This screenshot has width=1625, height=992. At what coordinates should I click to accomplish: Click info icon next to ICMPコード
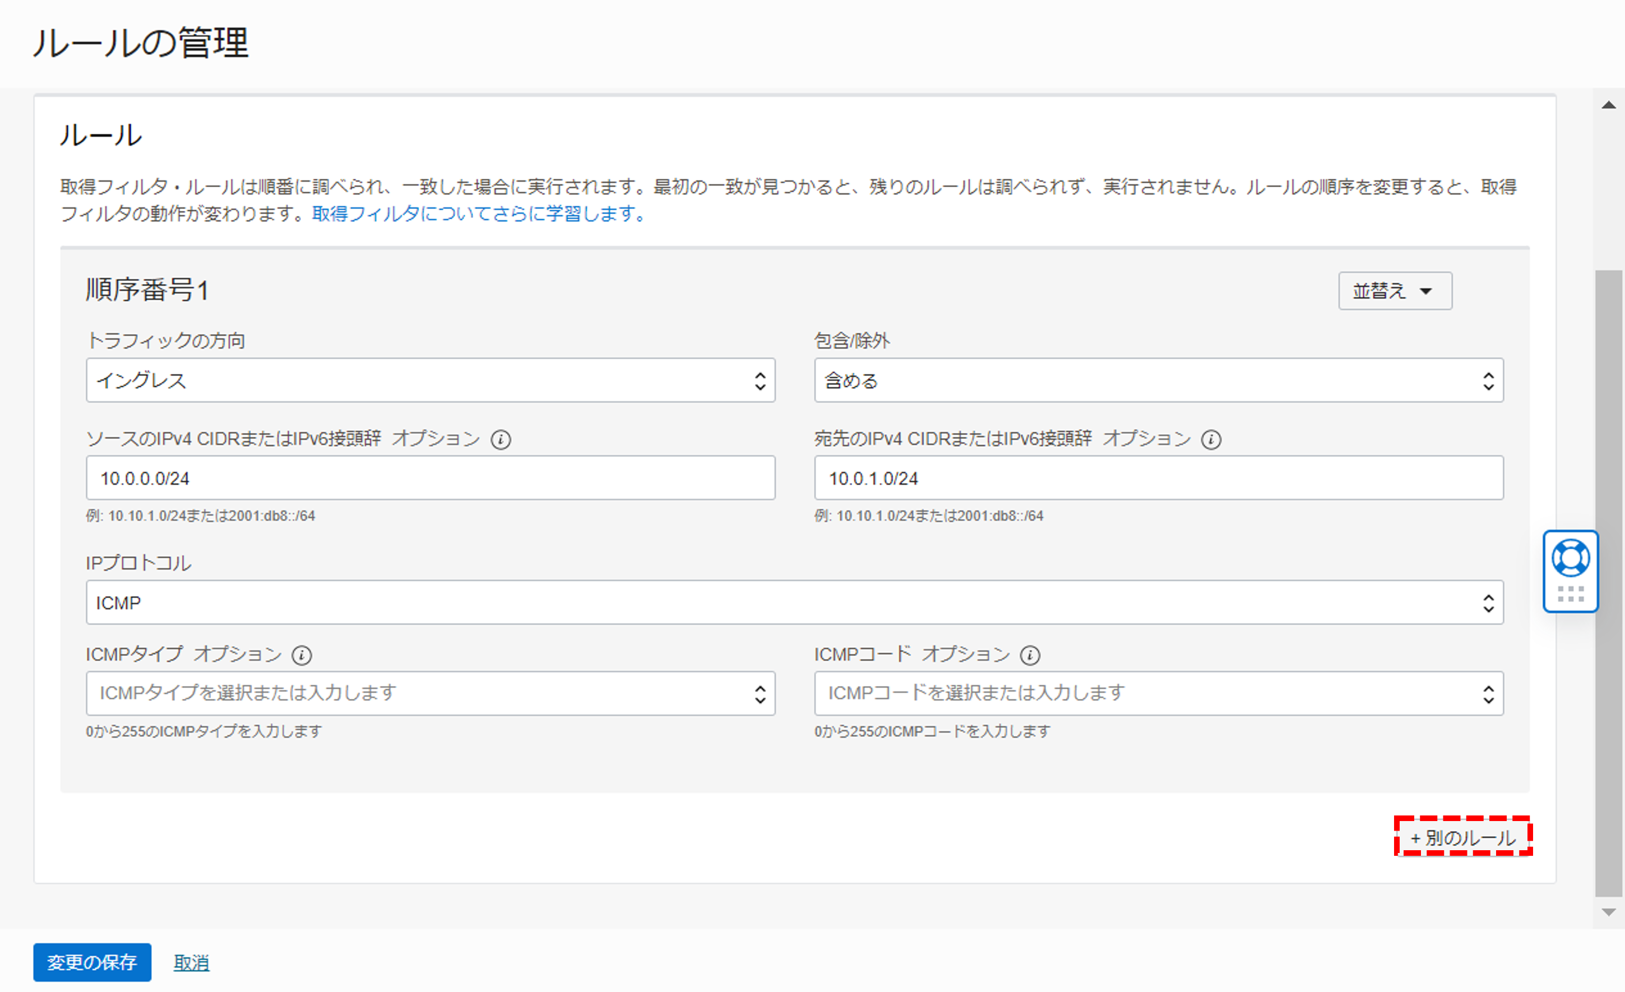point(1030,655)
